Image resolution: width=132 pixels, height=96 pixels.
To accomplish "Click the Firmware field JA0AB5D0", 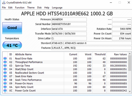I will coord(69,20).
